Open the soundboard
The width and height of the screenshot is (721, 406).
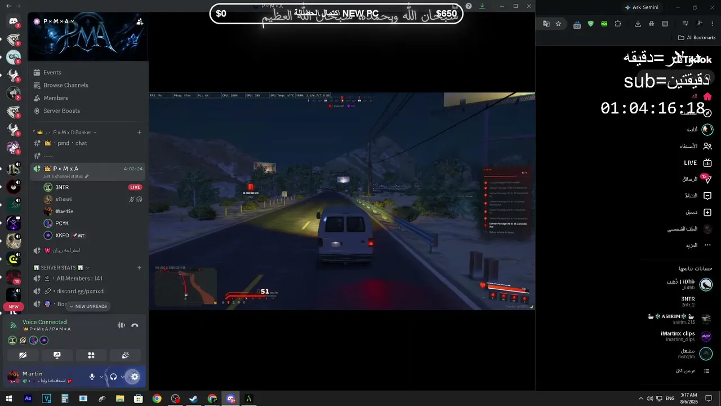[x=126, y=355]
